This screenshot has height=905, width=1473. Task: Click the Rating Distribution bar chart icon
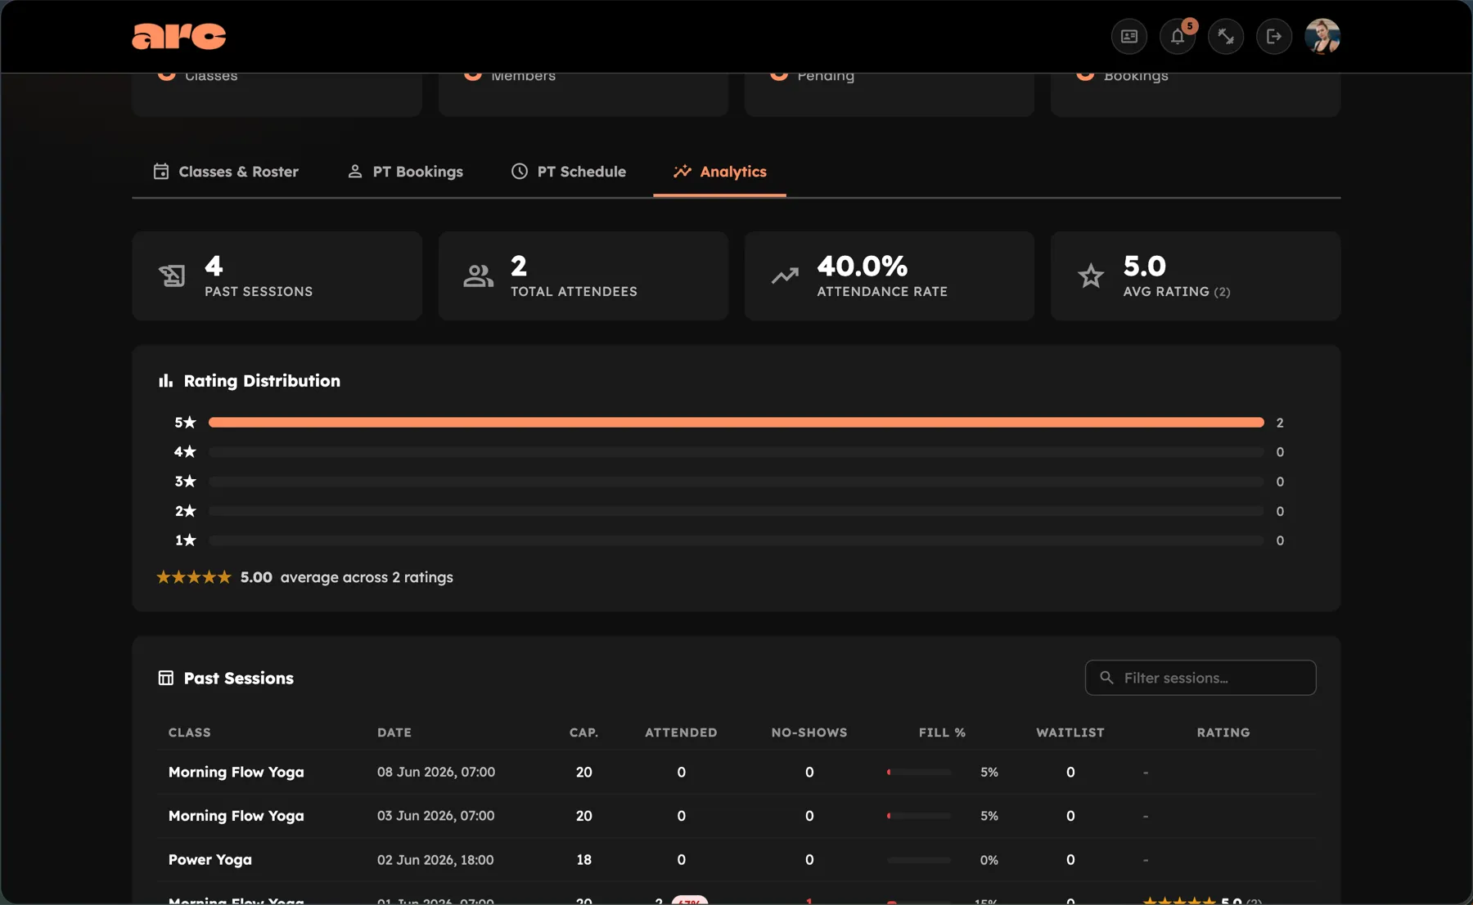(165, 381)
